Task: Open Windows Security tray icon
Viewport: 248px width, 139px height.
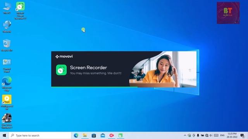Action: 189,136
